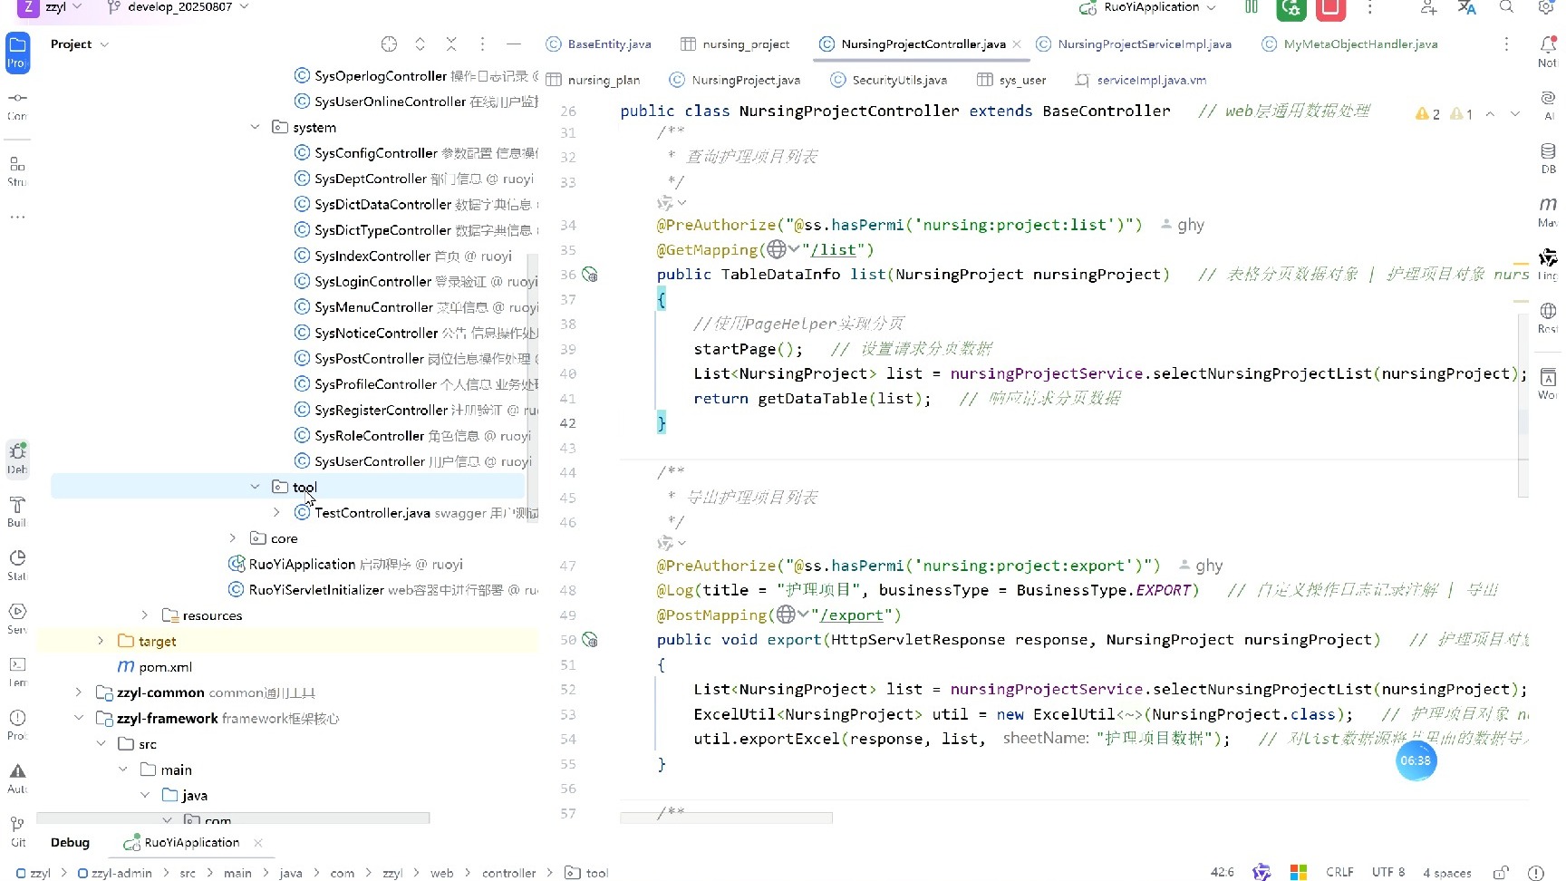Screen dimensions: 1566x881
Task: Click the controller breadcrumb in status bar
Action: point(508,873)
